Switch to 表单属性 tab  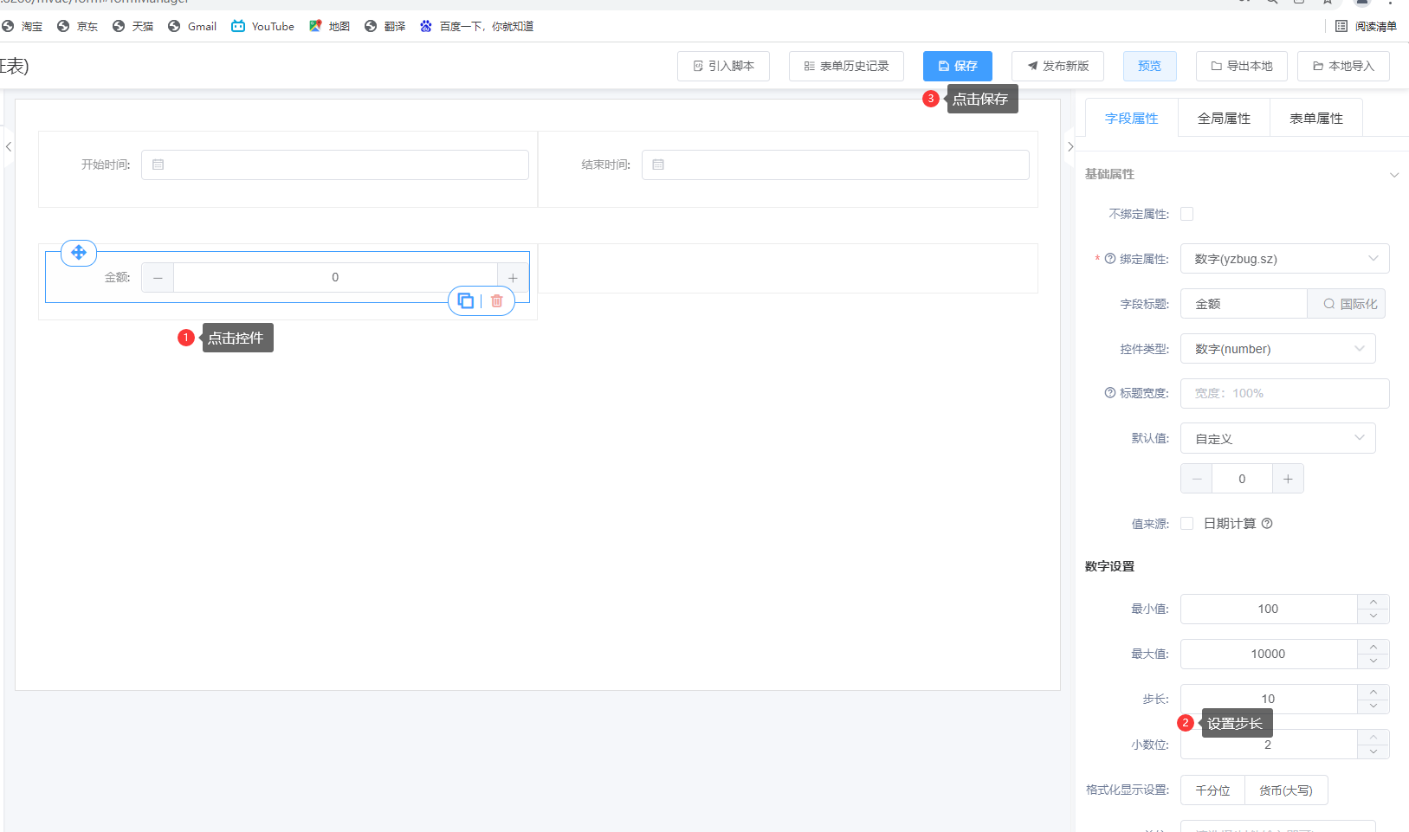click(1315, 119)
